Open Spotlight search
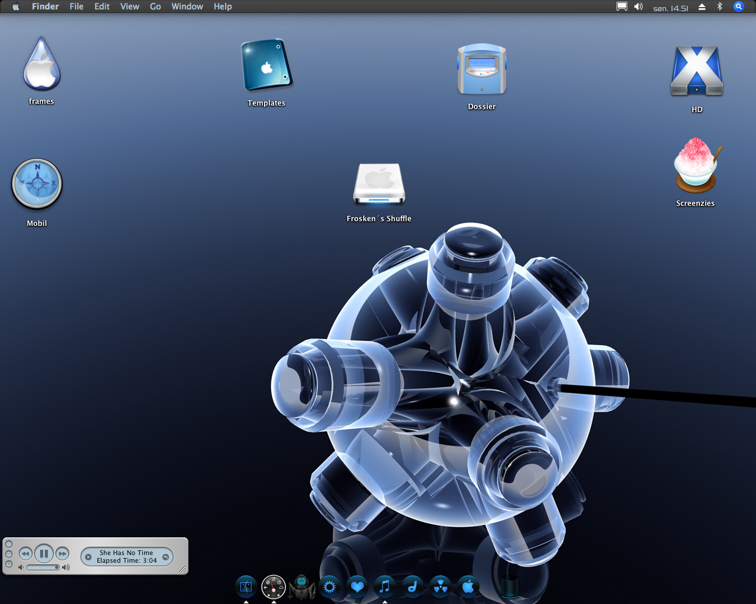Viewport: 756px width, 604px height. pos(739,6)
